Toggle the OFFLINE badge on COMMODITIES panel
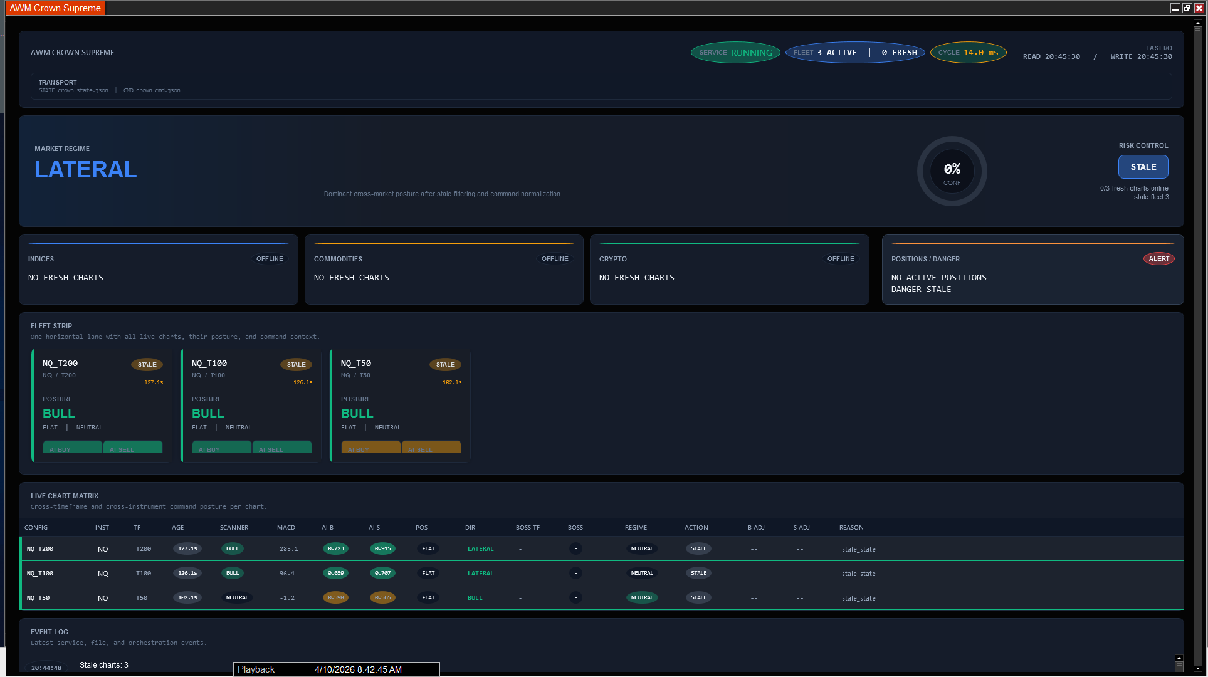Screen dimensions: 1208x677 pyautogui.click(x=554, y=258)
